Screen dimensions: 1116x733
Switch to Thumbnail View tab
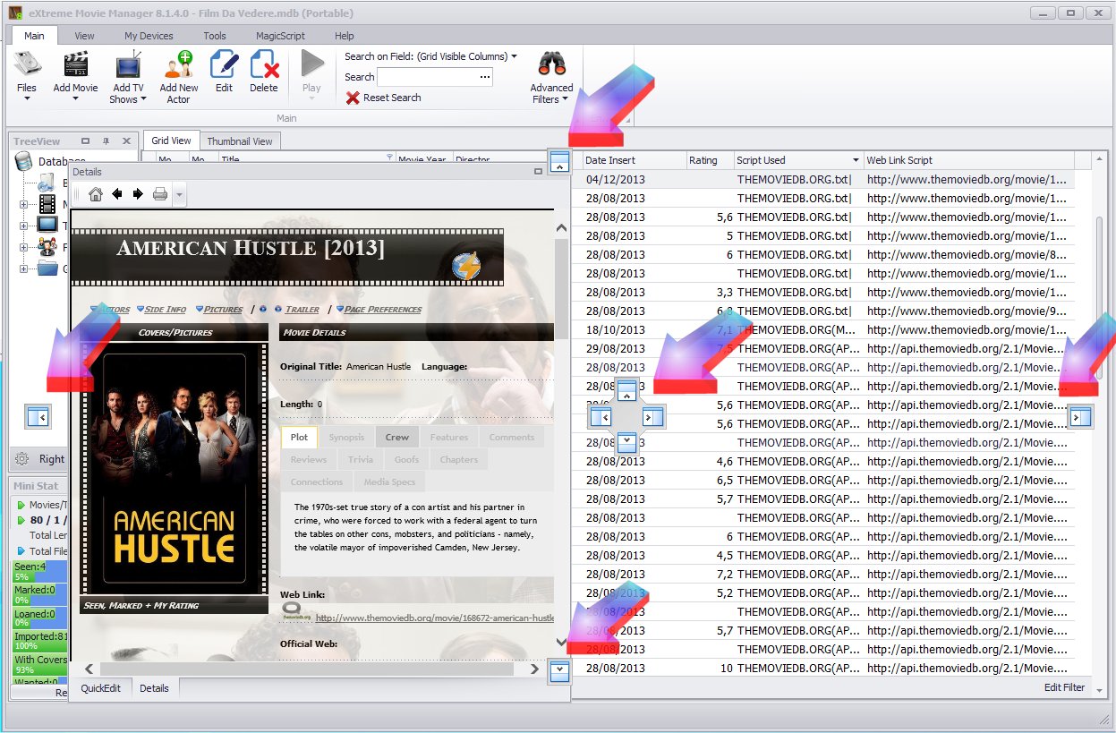[x=239, y=141]
